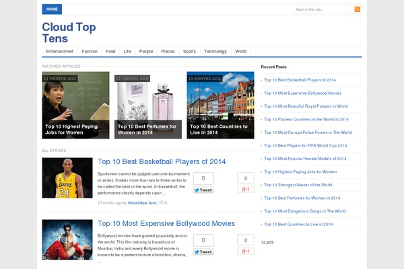Click tweet count bubble for Basketball article

pyautogui.click(x=203, y=178)
